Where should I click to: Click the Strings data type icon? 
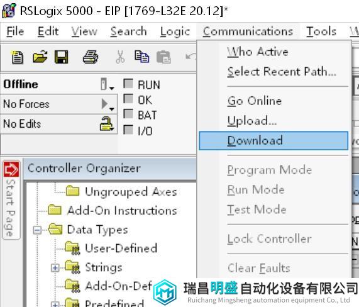pos(72,267)
